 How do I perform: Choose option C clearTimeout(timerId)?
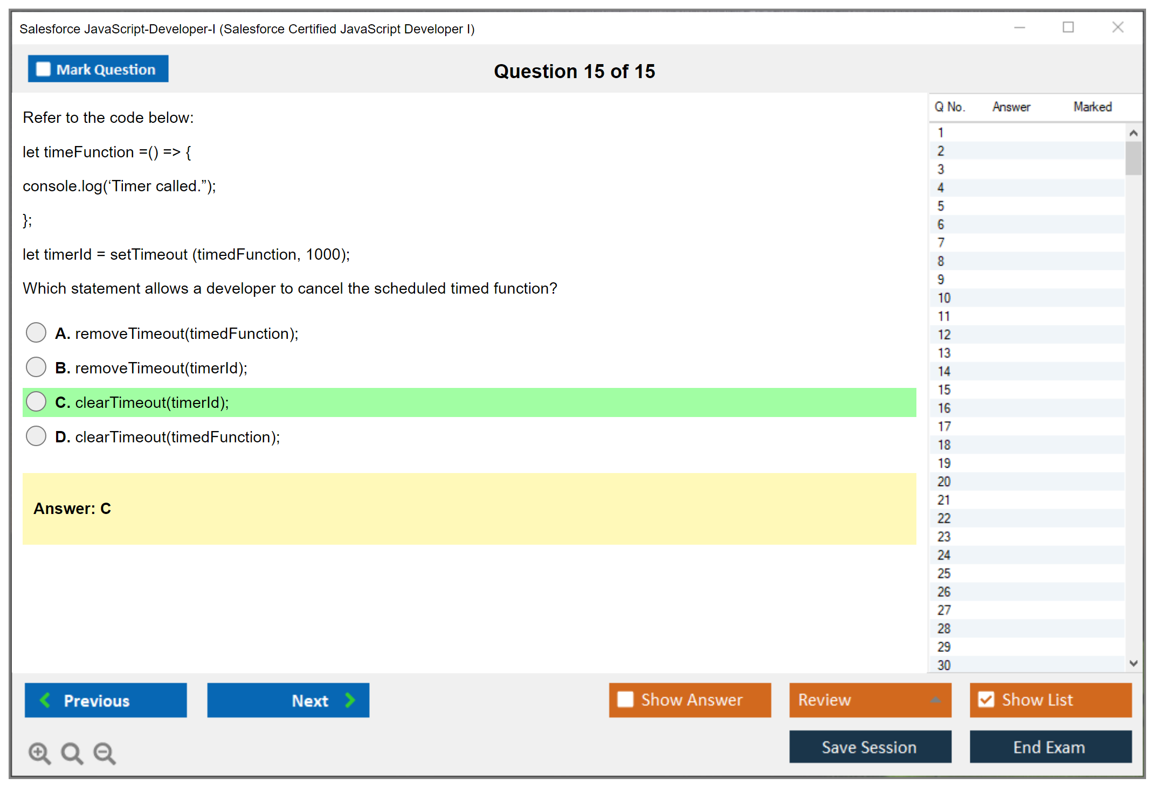[x=36, y=401]
